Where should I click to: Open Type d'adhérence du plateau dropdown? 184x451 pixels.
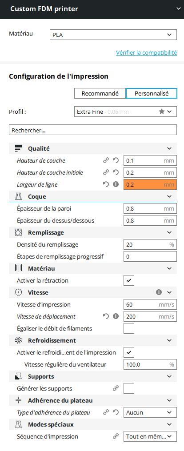[x=150, y=412]
